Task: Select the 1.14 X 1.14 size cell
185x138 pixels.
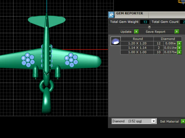Action: click(137, 48)
